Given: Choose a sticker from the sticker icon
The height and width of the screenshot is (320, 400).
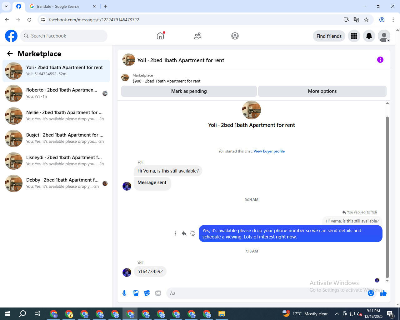Looking at the screenshot, I should [x=147, y=293].
